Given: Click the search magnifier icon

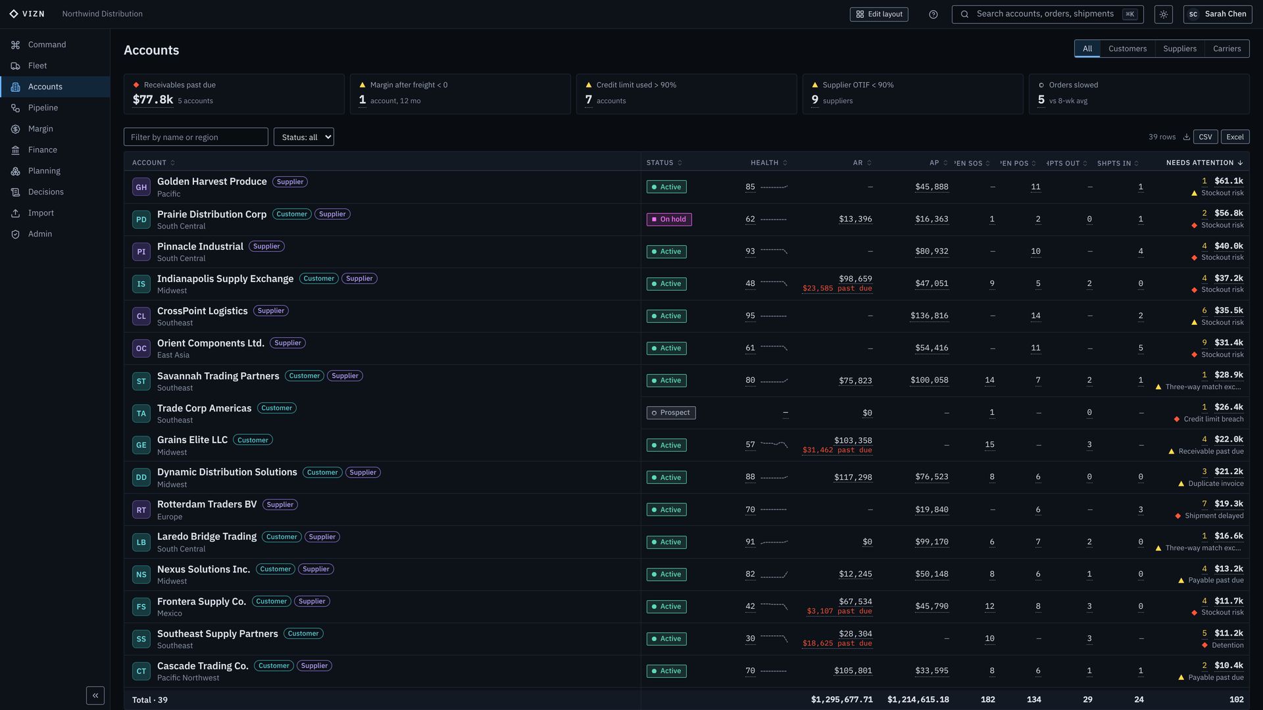Looking at the screenshot, I should (964, 14).
